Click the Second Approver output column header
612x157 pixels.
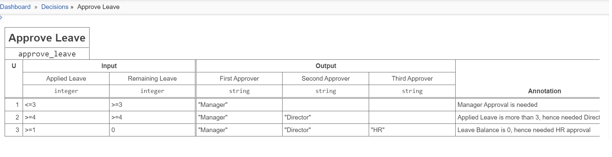[325, 79]
